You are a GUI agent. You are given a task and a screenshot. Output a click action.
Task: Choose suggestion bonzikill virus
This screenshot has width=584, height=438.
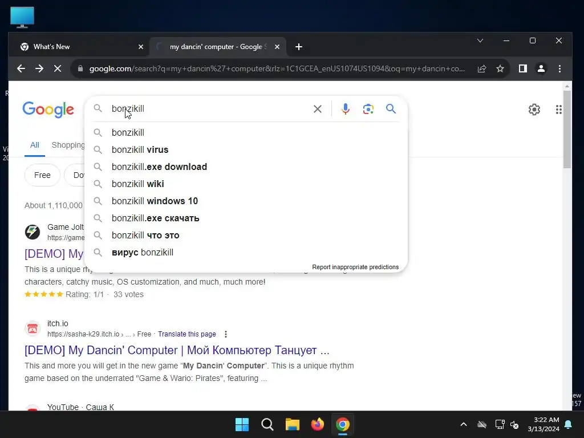246,150
